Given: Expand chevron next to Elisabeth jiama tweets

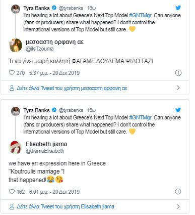Looking at the screenshot, I should pos(178,207).
